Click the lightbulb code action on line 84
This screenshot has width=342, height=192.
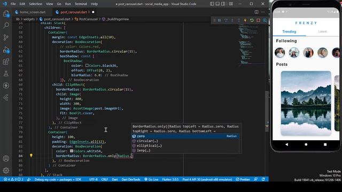tap(31, 155)
